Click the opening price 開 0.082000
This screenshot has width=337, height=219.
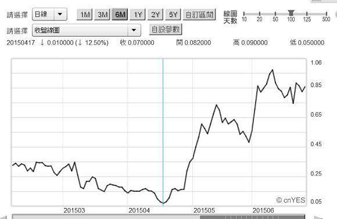pyautogui.click(x=193, y=42)
